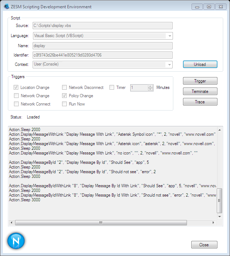Click the Trigger button
Screen dimensions: 230x256
(200, 81)
